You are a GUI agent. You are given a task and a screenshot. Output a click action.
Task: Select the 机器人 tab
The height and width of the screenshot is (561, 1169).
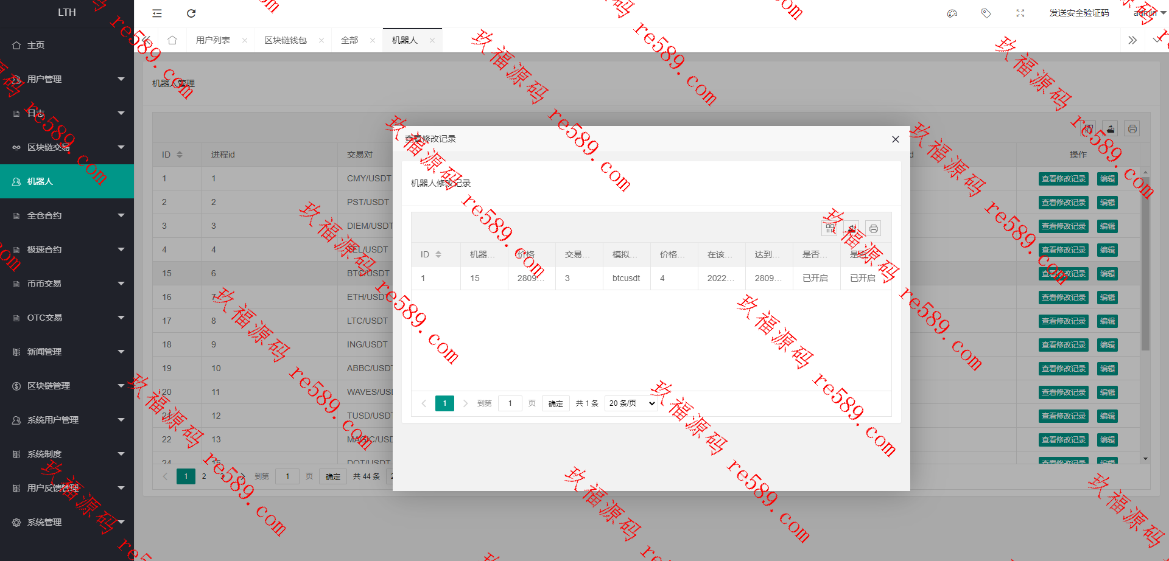click(405, 40)
